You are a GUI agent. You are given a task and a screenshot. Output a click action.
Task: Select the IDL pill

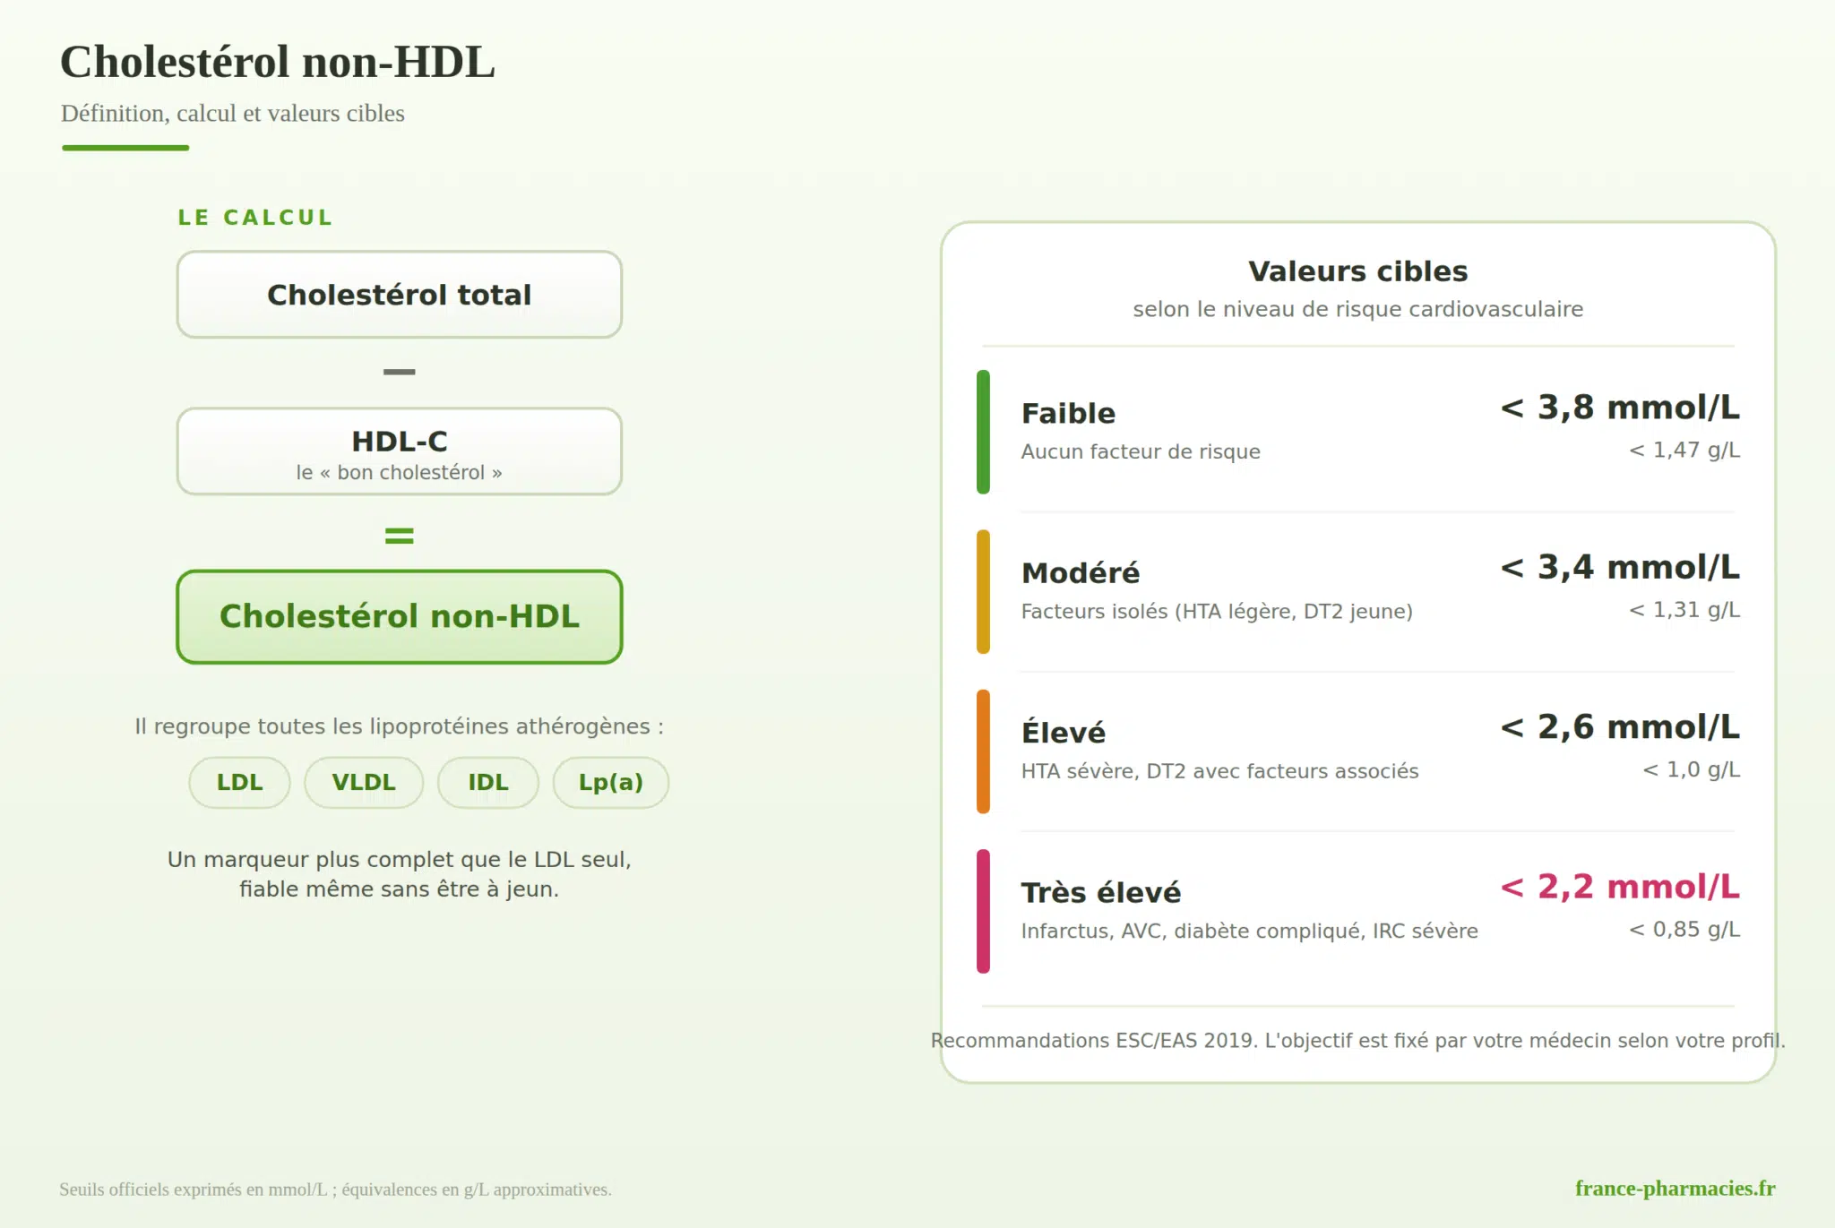pos(487,782)
